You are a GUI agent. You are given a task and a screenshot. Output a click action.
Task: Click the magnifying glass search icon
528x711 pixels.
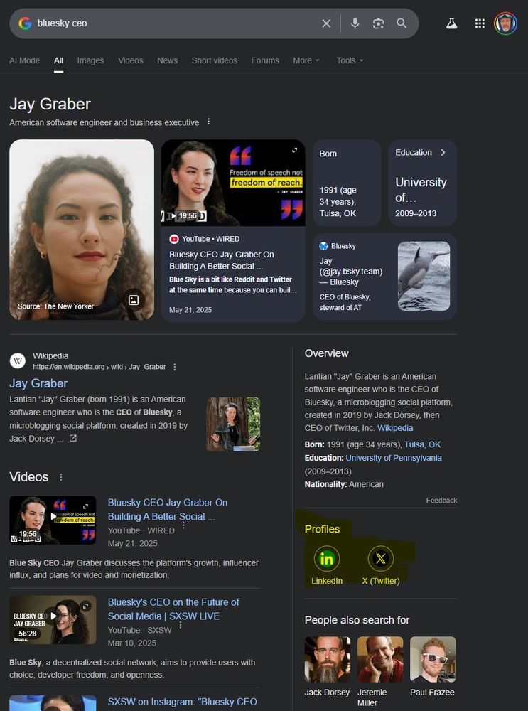click(402, 23)
